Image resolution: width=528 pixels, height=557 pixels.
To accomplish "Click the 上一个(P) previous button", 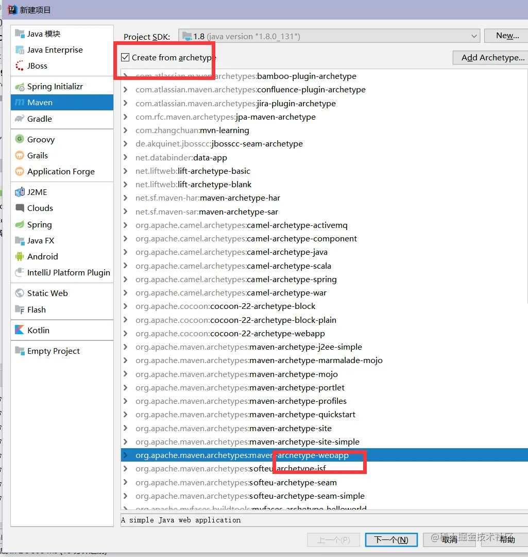I will pos(334,540).
